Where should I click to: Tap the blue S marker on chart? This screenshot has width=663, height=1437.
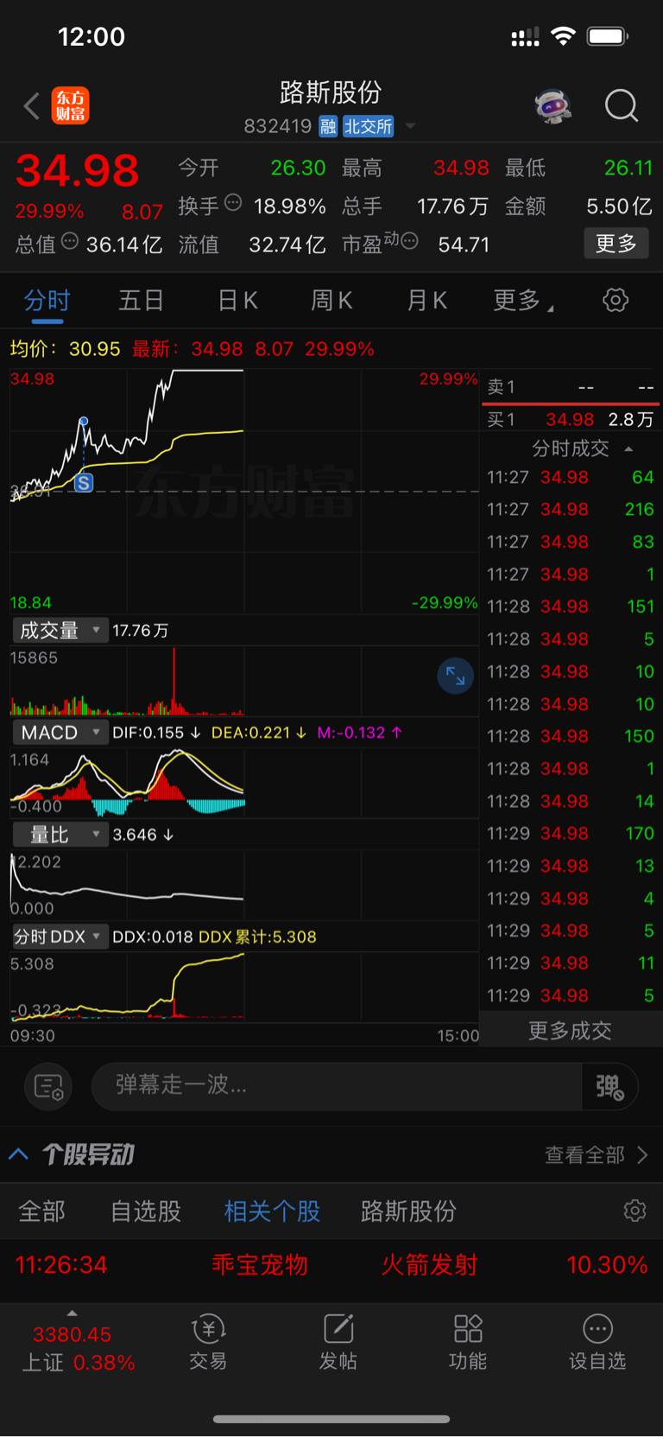pos(84,483)
